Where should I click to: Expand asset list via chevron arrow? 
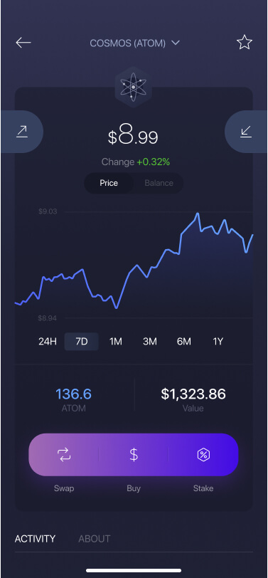pyautogui.click(x=176, y=43)
